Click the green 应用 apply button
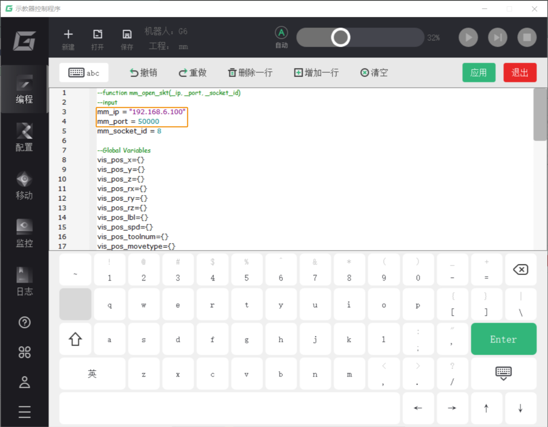 click(x=479, y=73)
